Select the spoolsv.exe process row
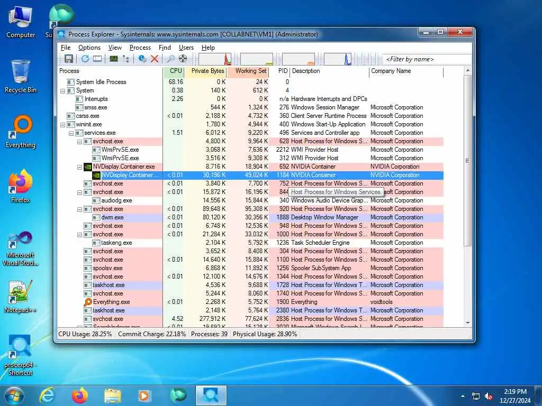Image resolution: width=542 pixels, height=406 pixels. pos(250,268)
